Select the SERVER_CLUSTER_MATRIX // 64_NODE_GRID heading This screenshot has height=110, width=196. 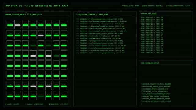(x=23, y=14)
